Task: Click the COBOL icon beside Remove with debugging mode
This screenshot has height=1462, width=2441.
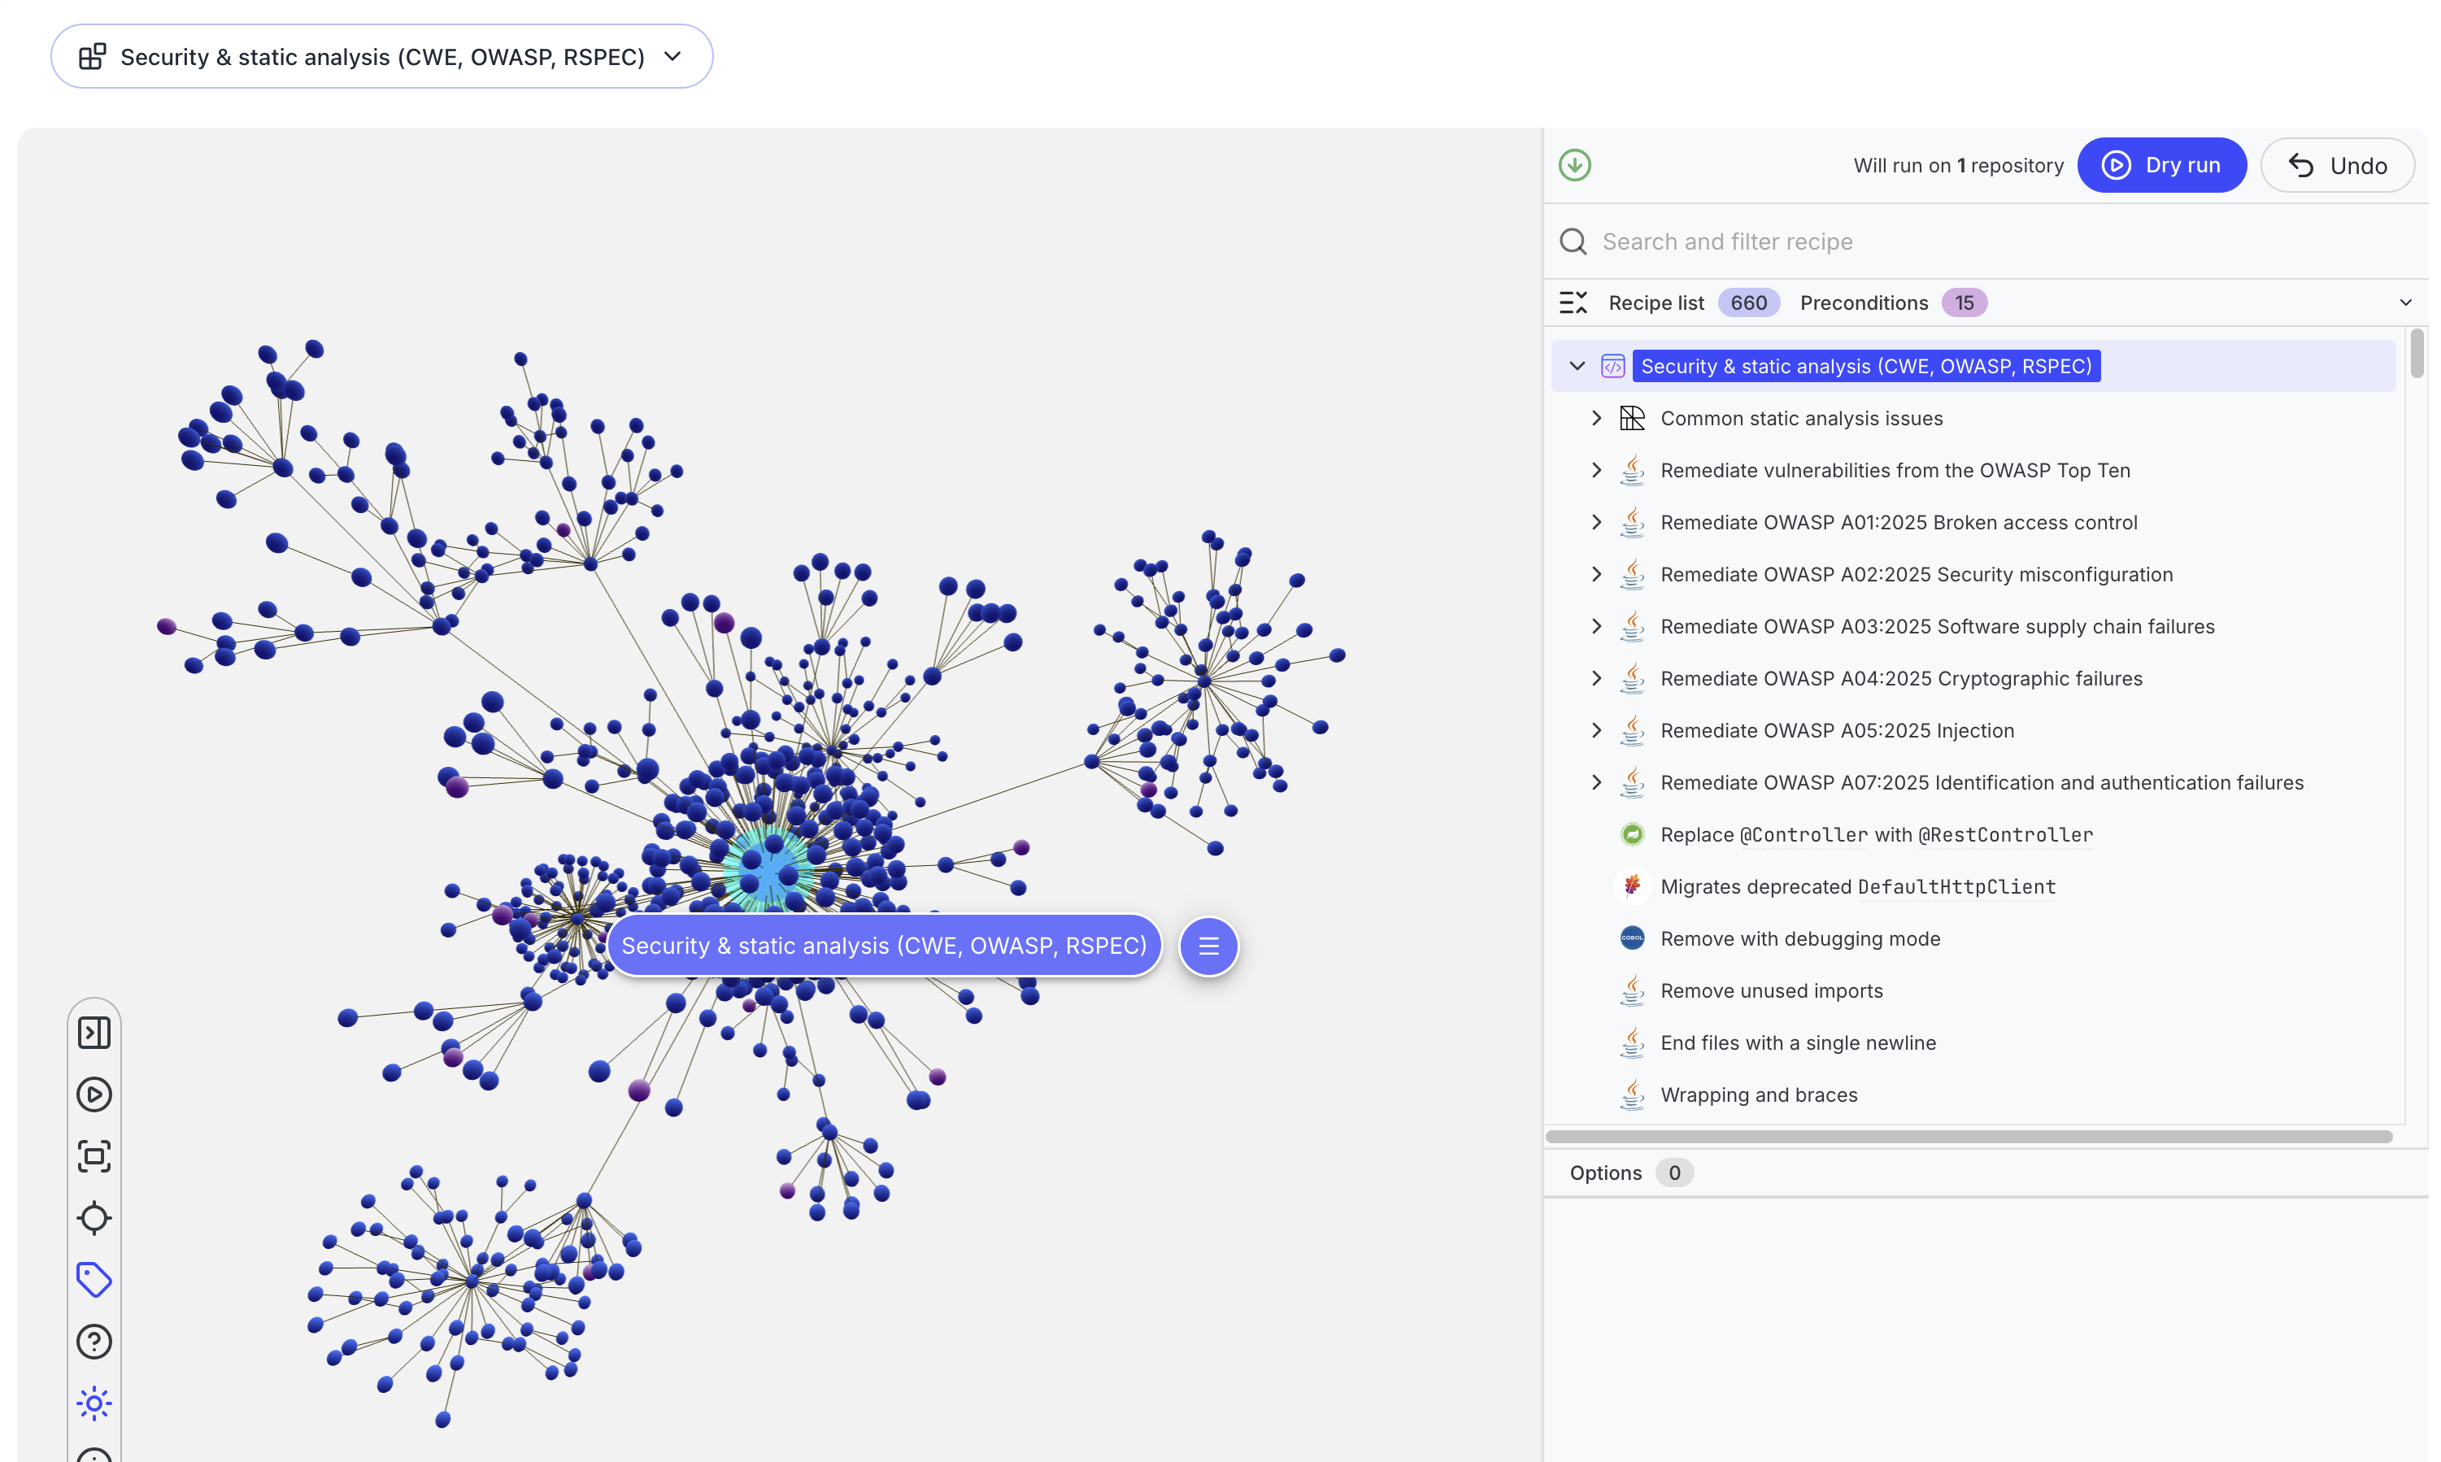Action: (1631, 938)
